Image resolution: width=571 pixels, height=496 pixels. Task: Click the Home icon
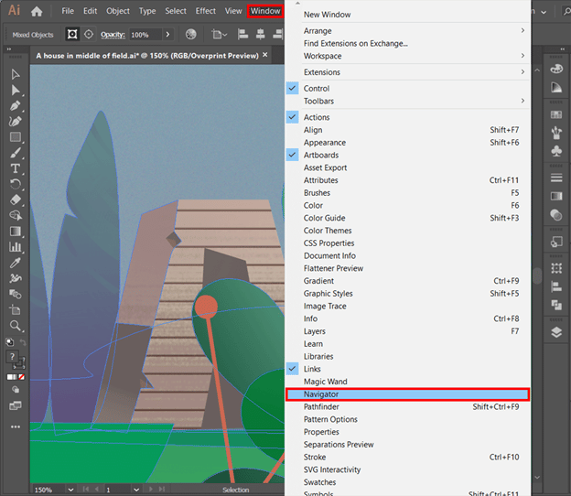click(37, 12)
